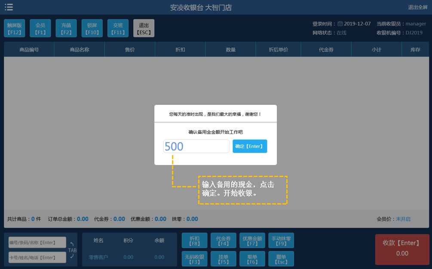
Task: Open the sidebar hamburger menu
Action: 9,7
